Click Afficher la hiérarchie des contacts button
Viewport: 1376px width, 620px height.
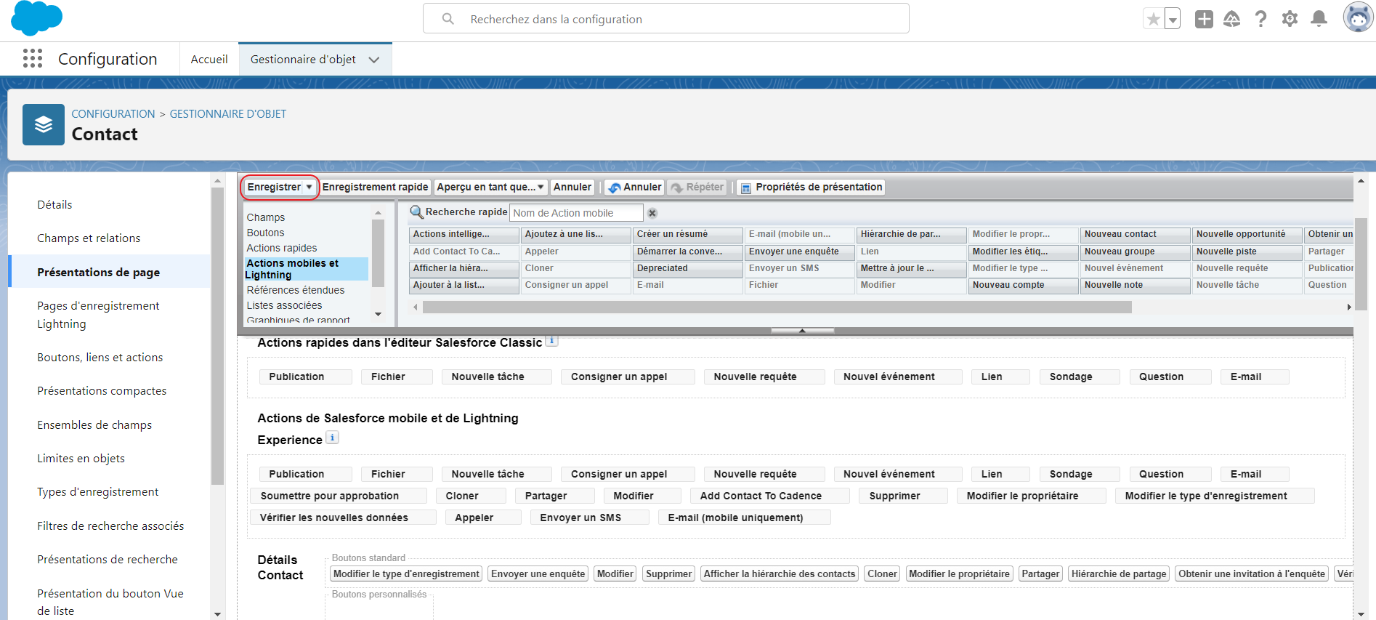[780, 574]
